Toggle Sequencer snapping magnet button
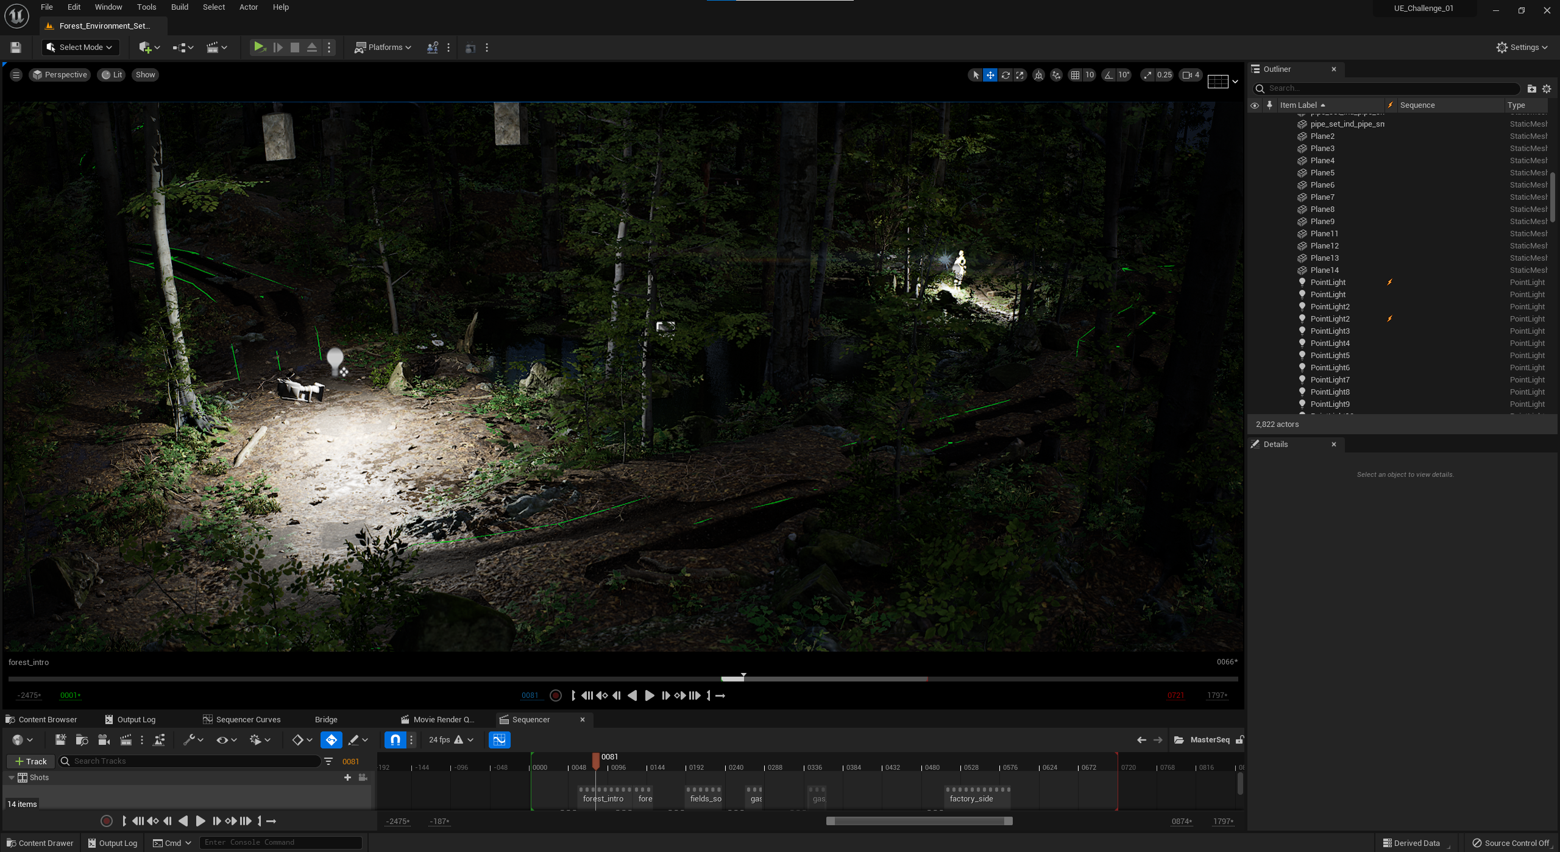Image resolution: width=1560 pixels, height=852 pixels. pos(395,740)
